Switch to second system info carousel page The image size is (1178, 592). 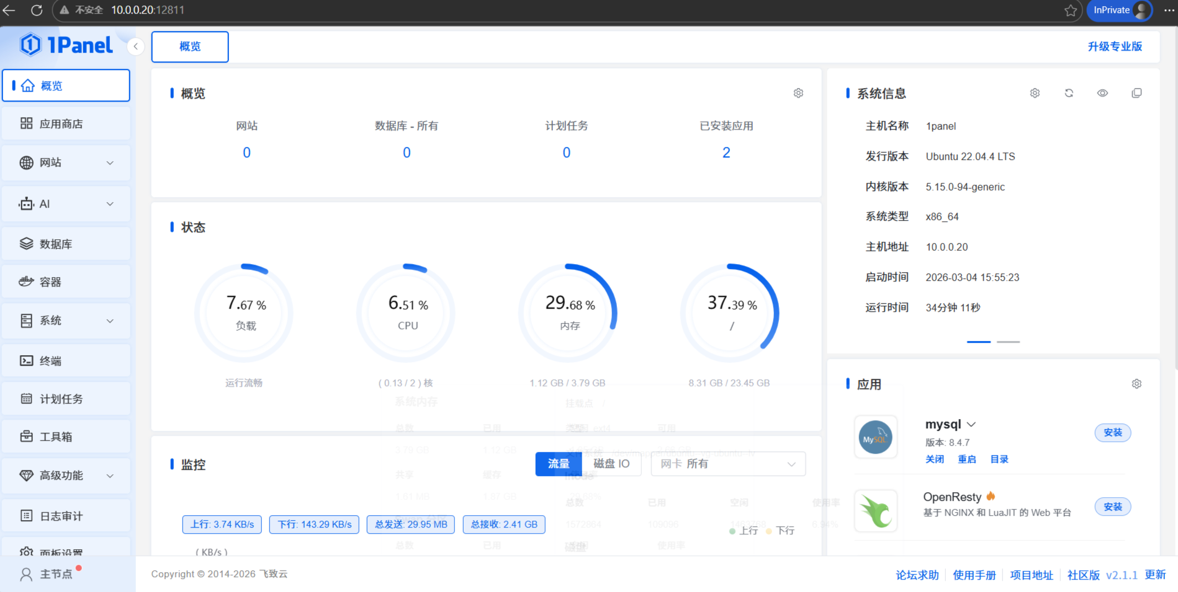(x=1008, y=342)
